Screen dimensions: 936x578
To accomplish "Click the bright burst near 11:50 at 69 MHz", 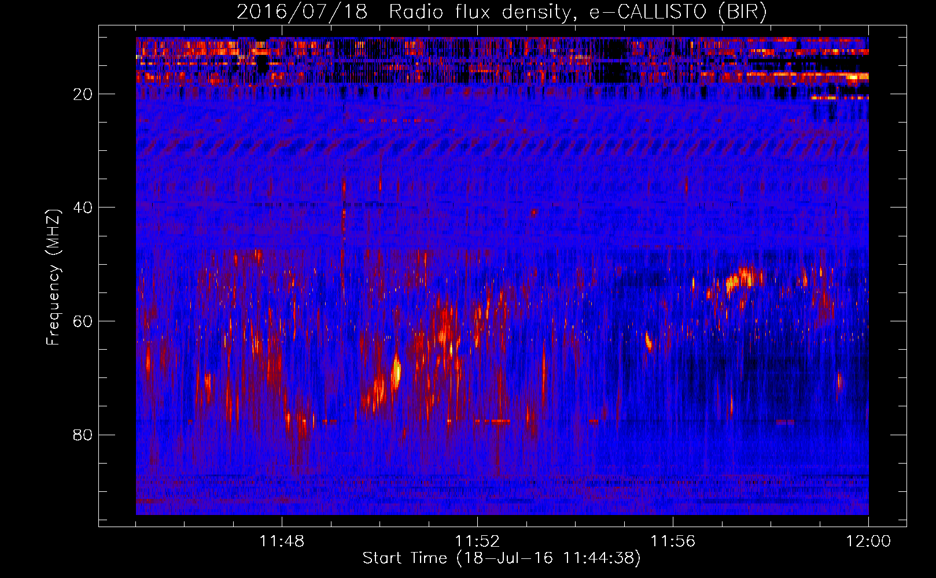I will (396, 372).
